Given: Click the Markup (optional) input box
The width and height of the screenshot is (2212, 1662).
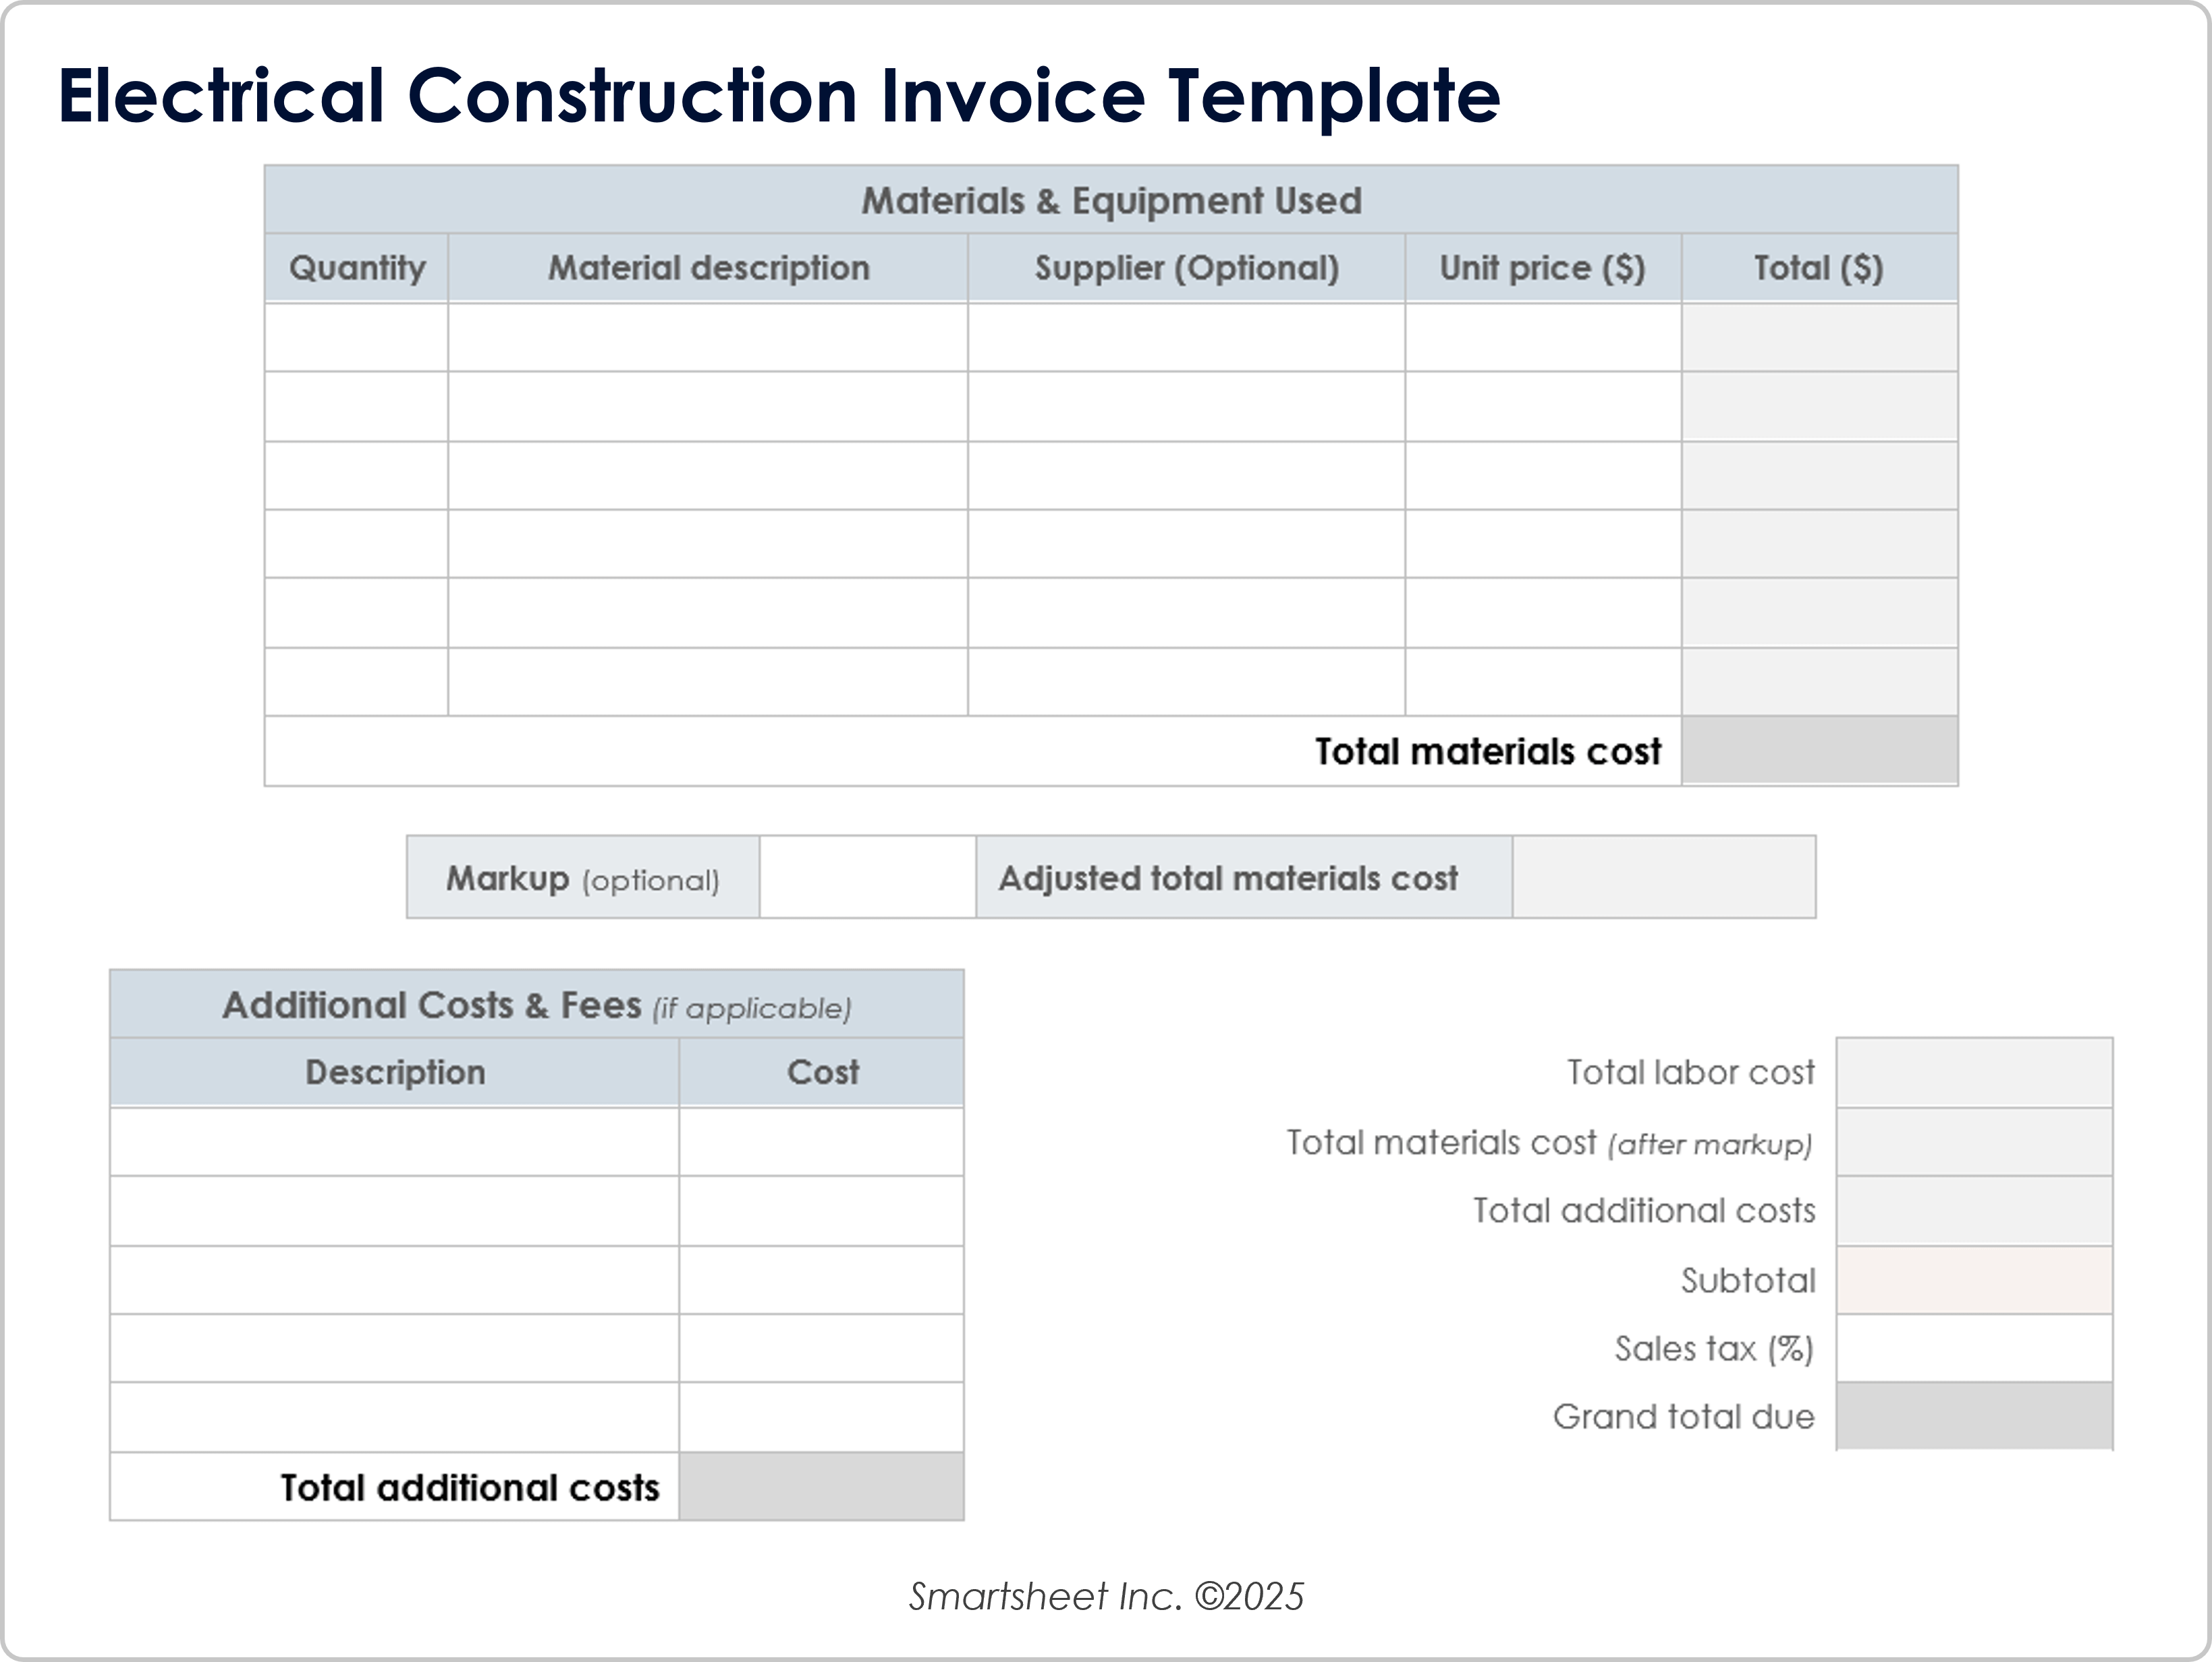Looking at the screenshot, I should pyautogui.click(x=867, y=877).
